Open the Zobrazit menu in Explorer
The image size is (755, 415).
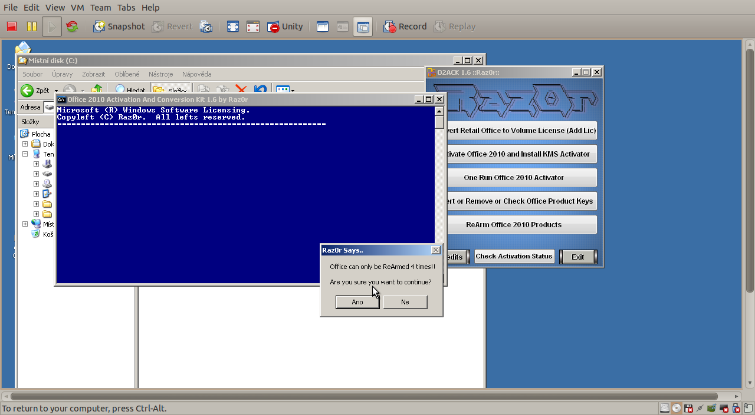click(x=93, y=74)
